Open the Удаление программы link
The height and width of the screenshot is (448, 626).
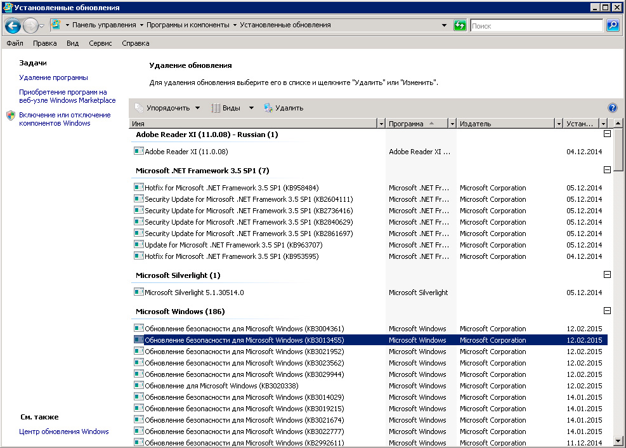click(53, 77)
